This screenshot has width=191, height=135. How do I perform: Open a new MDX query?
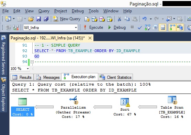tap(94, 19)
